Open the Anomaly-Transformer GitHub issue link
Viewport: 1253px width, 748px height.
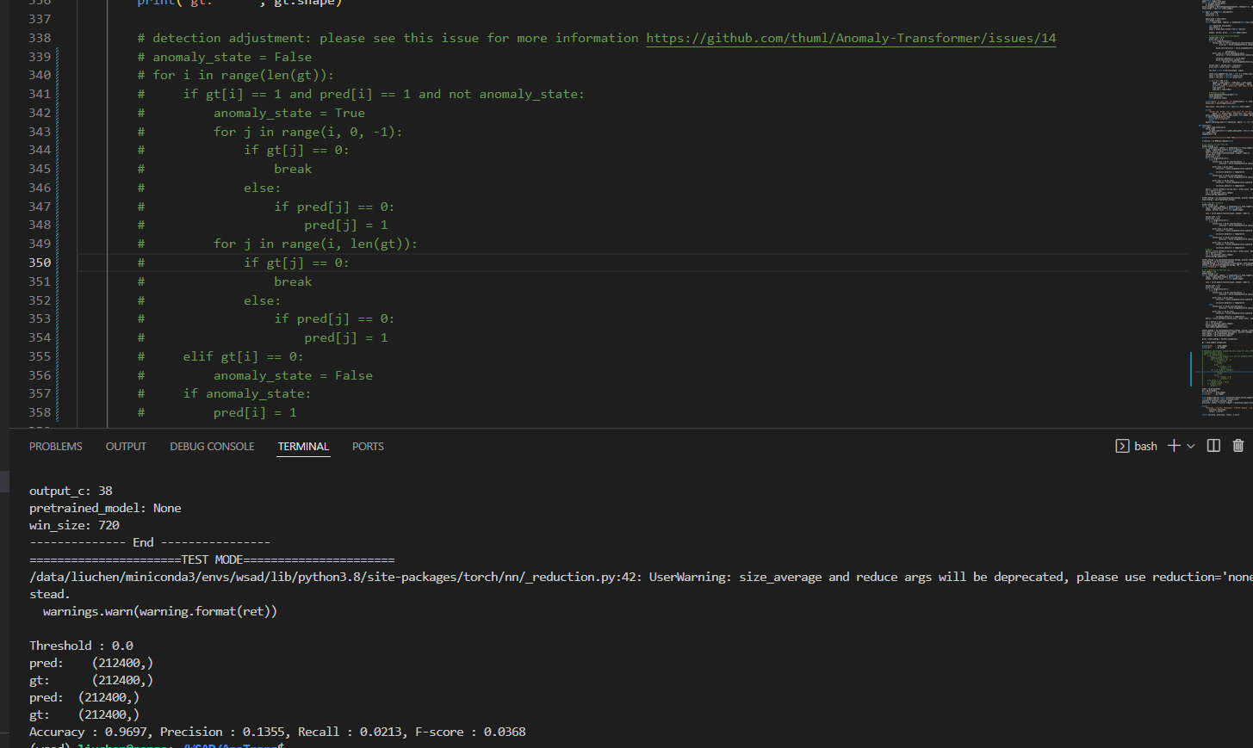pos(850,37)
